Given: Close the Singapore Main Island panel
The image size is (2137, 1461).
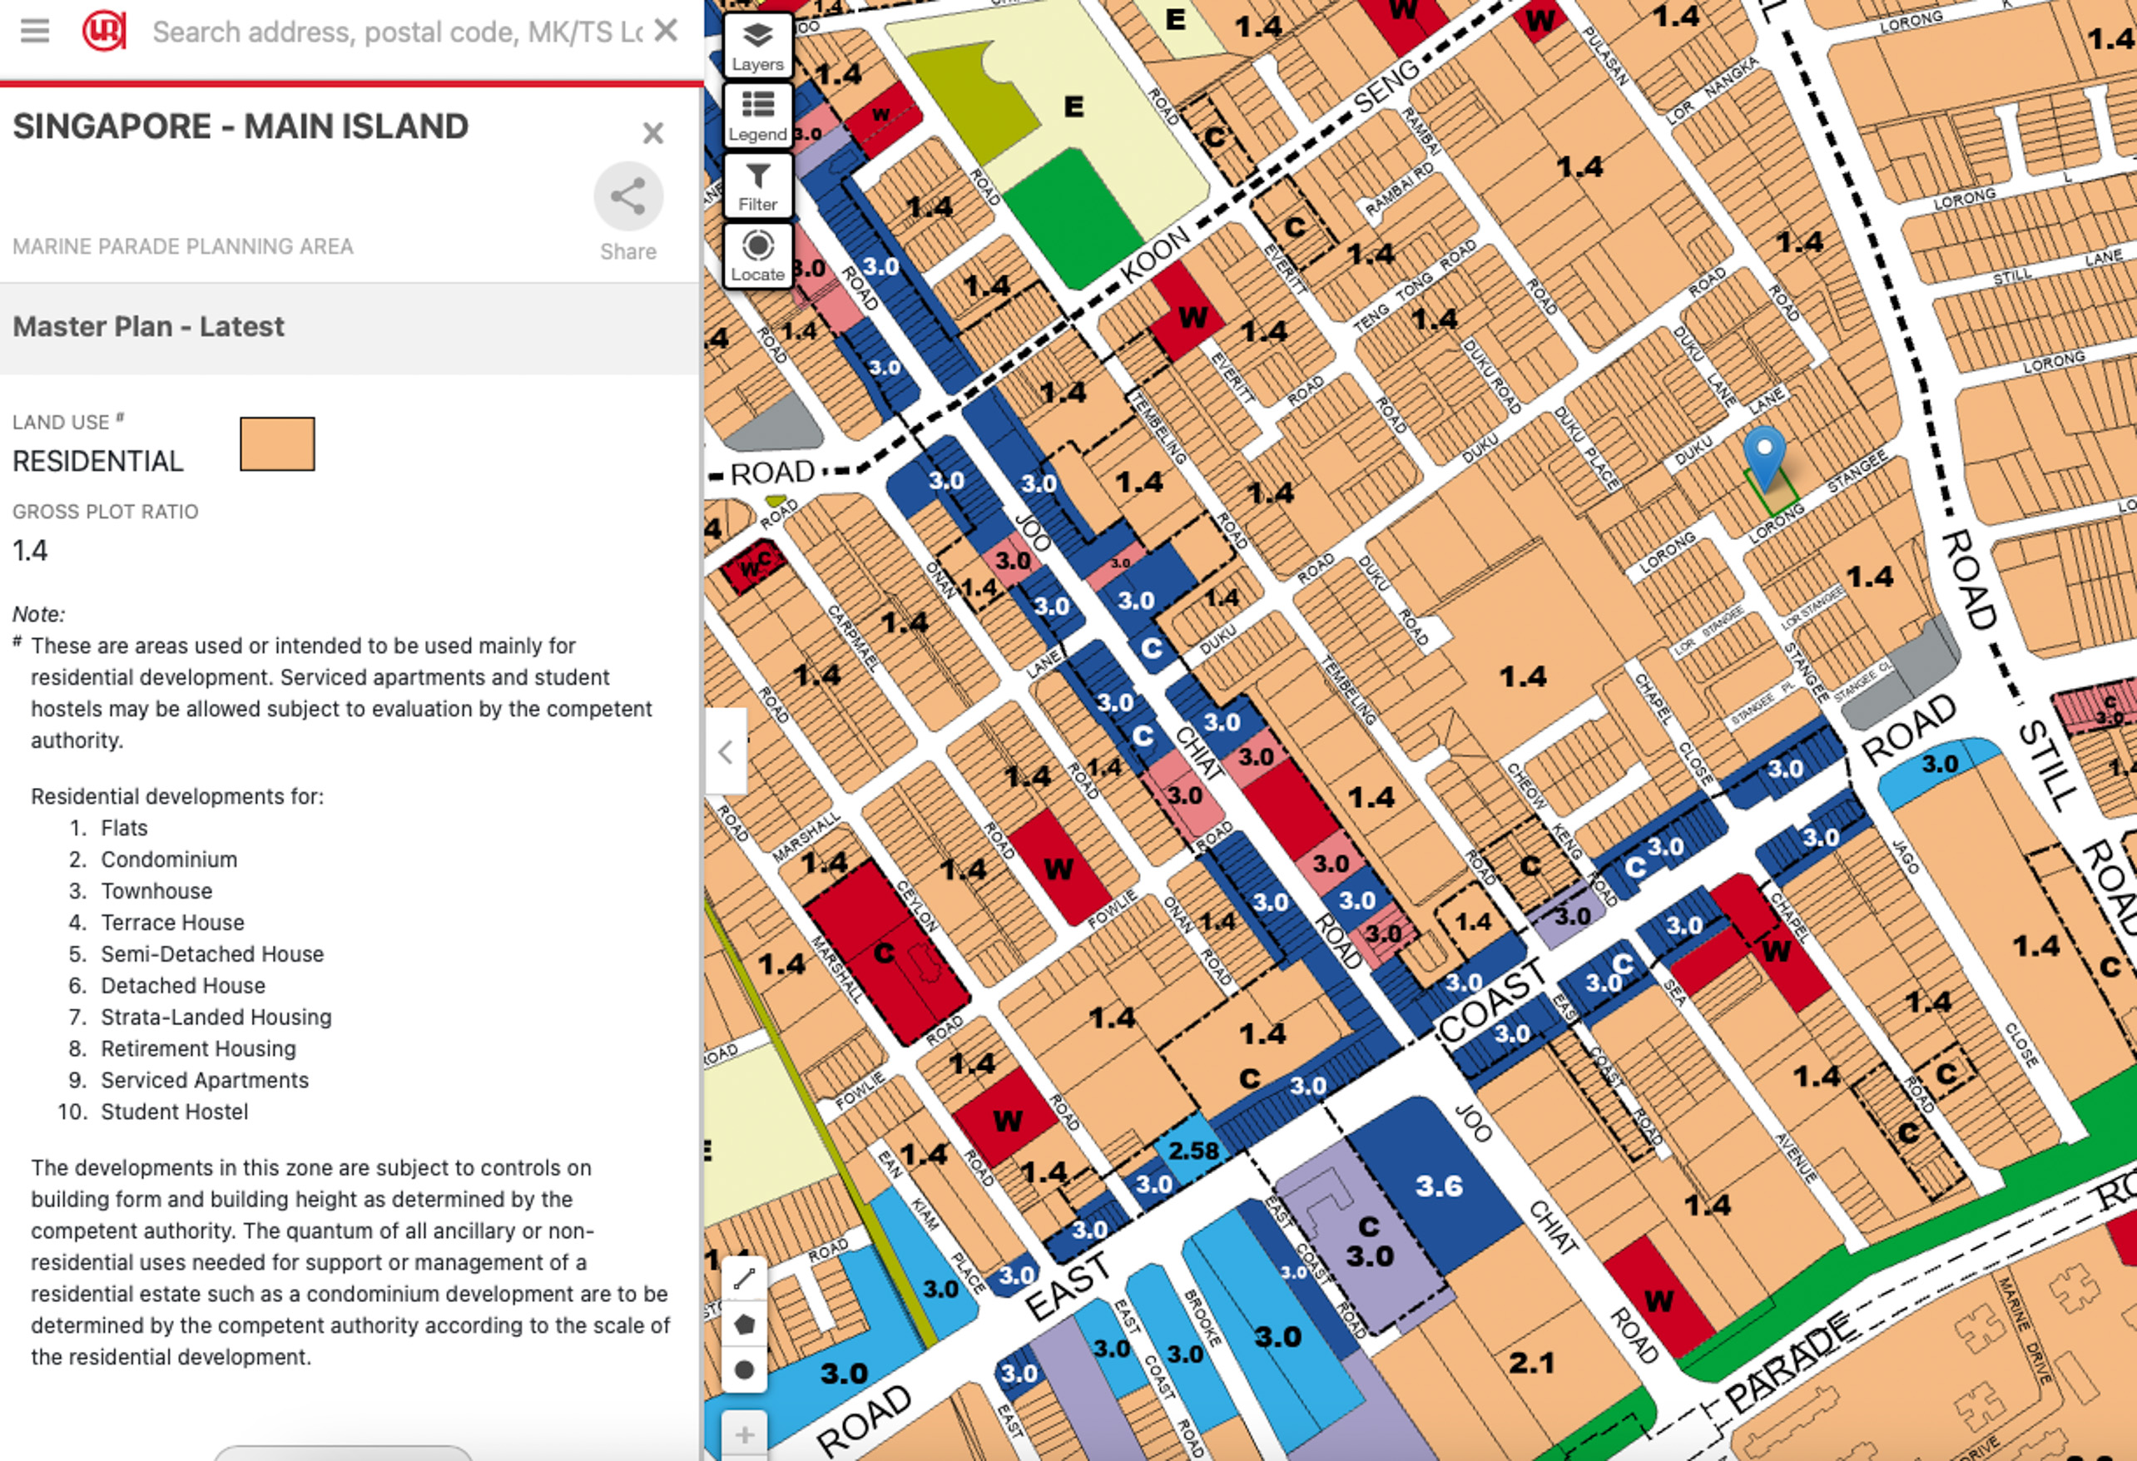Looking at the screenshot, I should click(x=653, y=133).
